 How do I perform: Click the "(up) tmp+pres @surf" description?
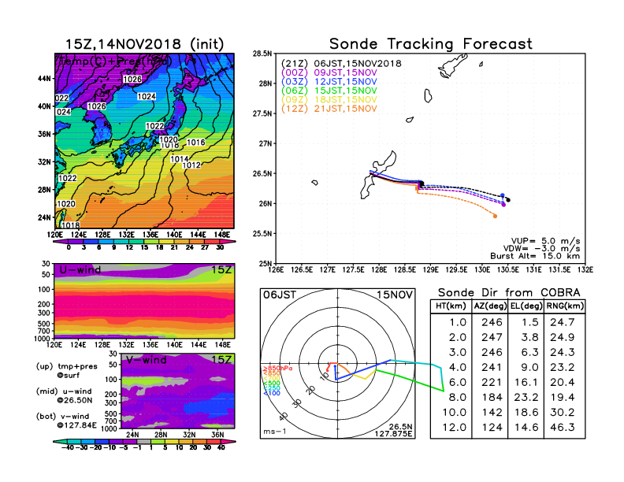pyautogui.click(x=67, y=371)
